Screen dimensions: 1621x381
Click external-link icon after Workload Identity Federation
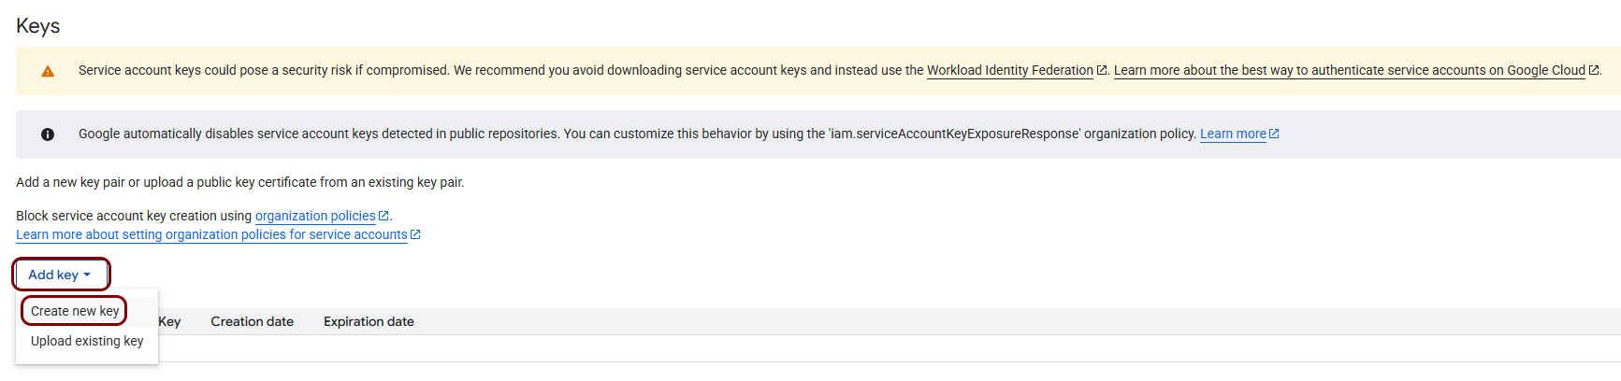point(1102,70)
